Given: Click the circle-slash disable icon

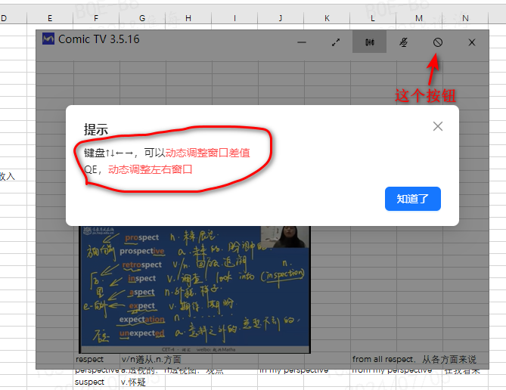Looking at the screenshot, I should [438, 42].
